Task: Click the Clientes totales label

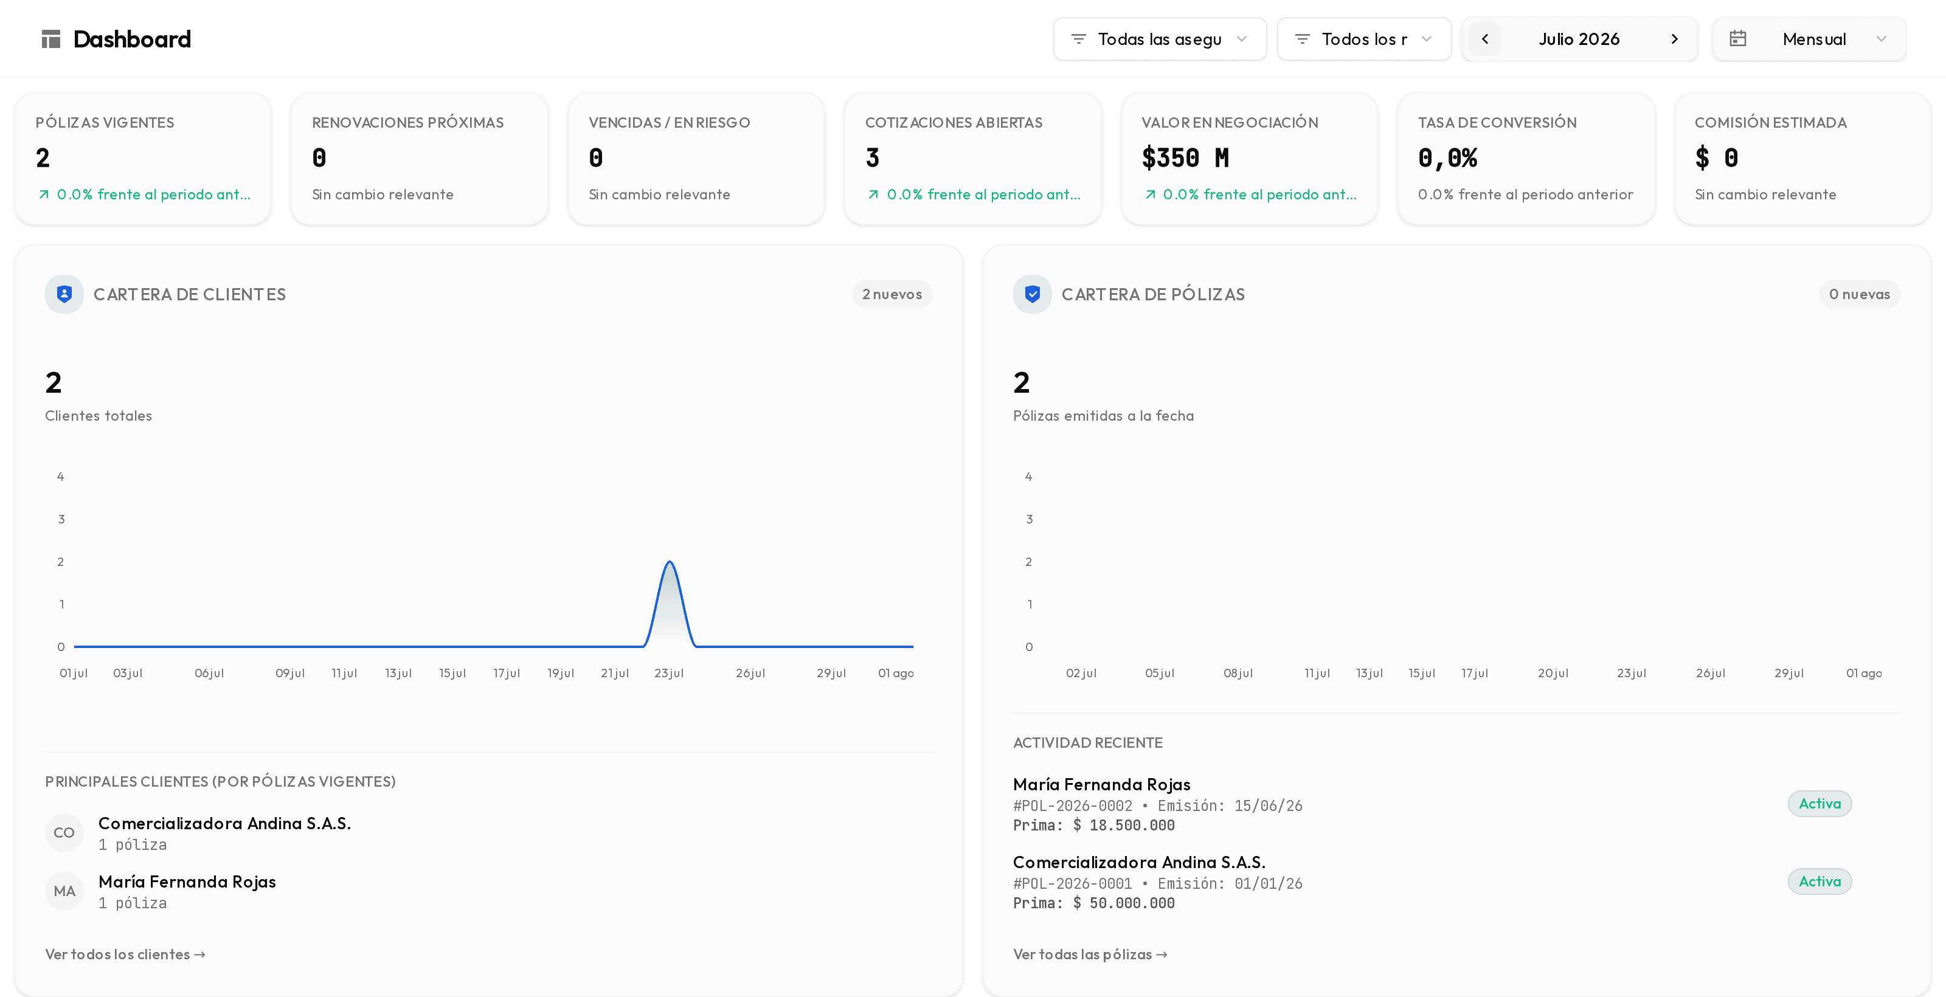Action: (98, 415)
